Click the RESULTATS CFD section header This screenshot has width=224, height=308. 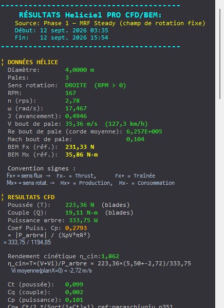point(31,197)
